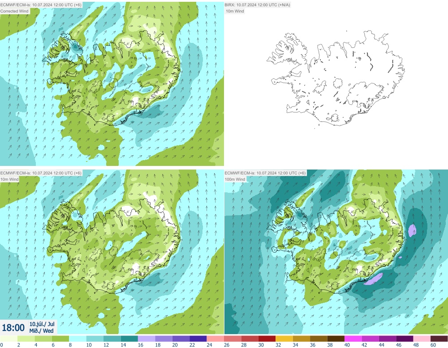The image size is (448, 348).
Task: Click the legend swatch between 42 and 44
Action: pyautogui.click(x=370, y=339)
